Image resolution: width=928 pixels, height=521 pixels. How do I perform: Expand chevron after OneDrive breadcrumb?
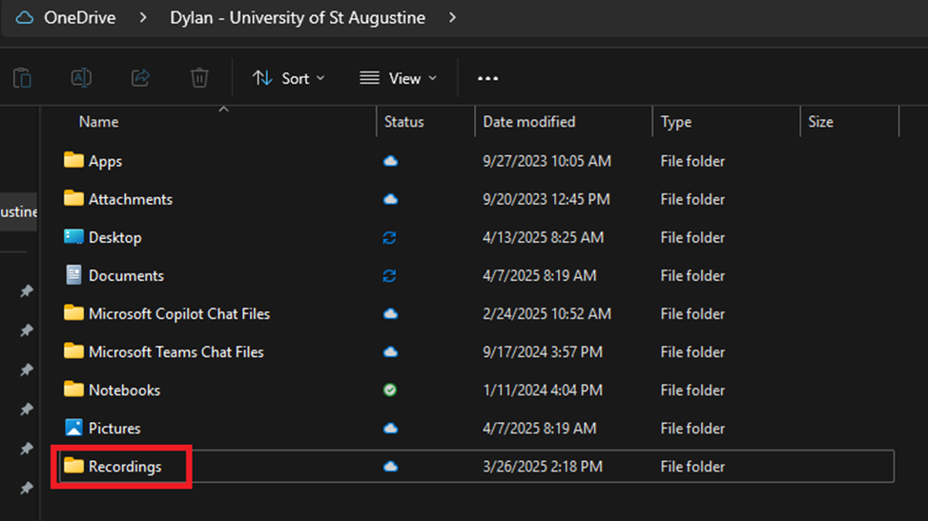pyautogui.click(x=143, y=18)
